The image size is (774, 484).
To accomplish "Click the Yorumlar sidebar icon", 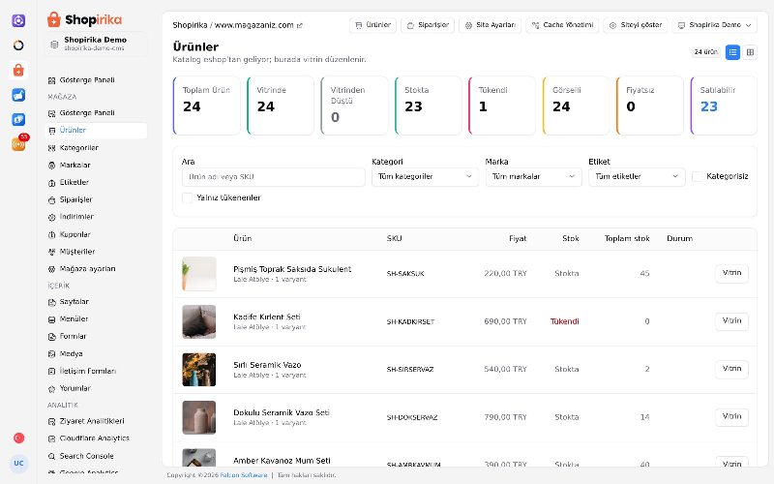I will point(52,389).
